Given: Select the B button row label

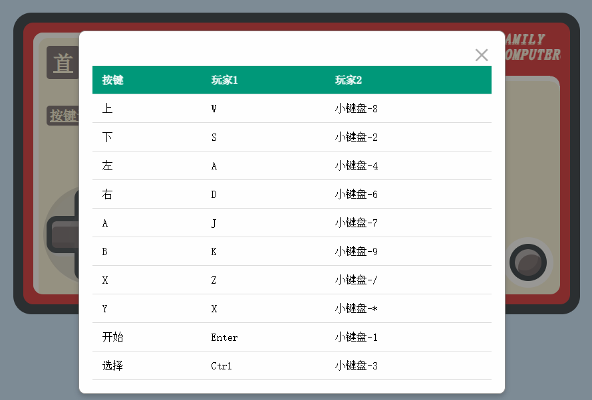Looking at the screenshot, I should coord(105,251).
